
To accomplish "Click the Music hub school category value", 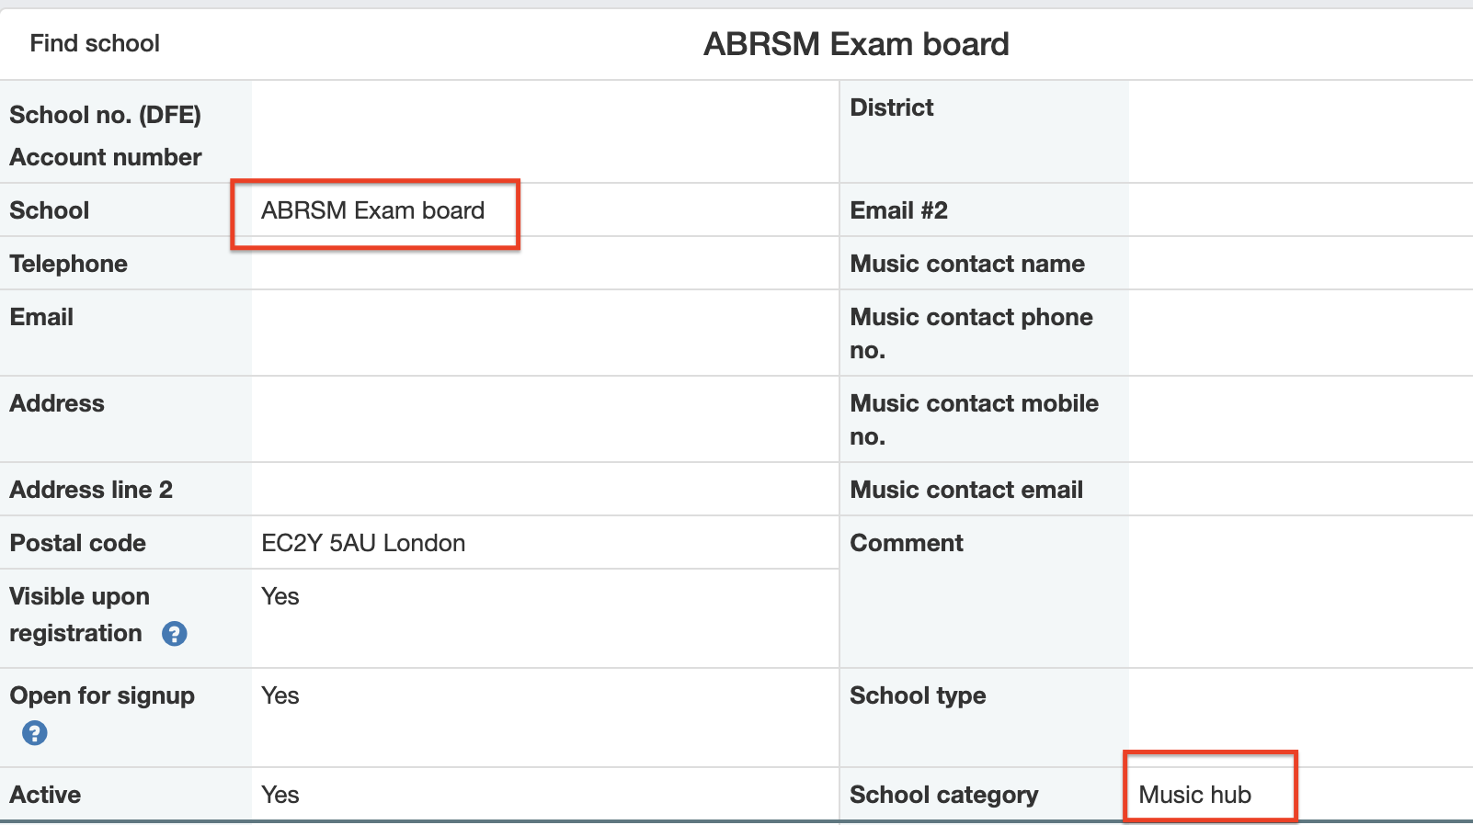I will pos(1194,795).
